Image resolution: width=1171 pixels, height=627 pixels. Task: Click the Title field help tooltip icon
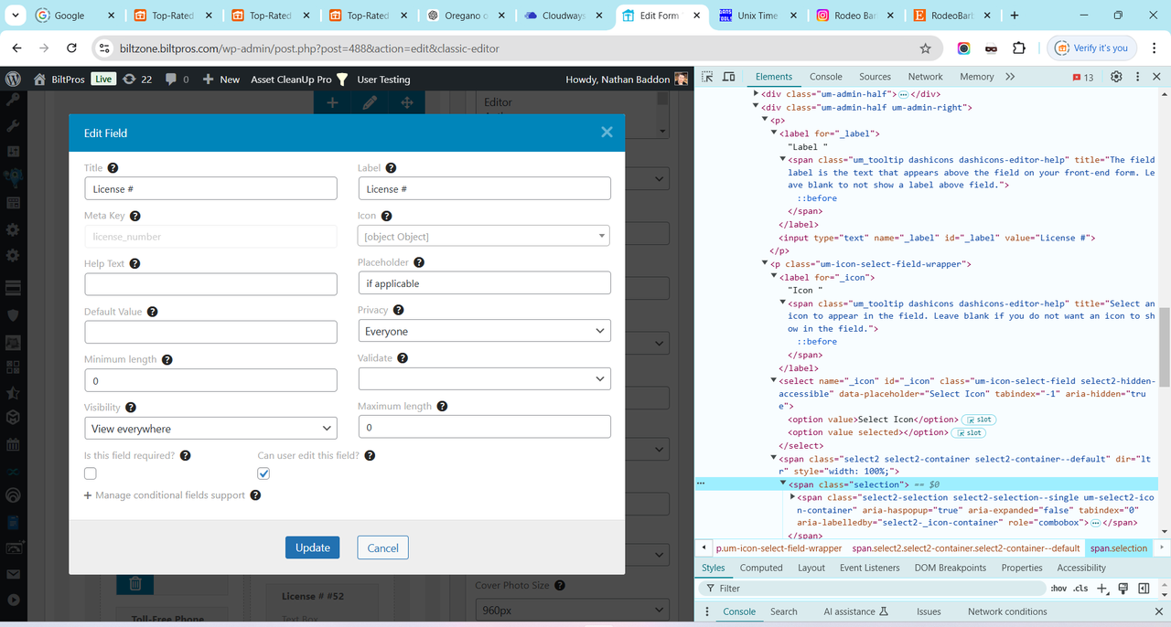point(113,168)
